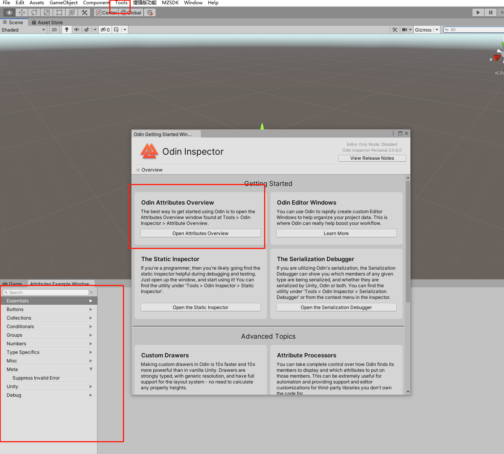Click the Play button
This screenshot has width=504, height=454.
tap(478, 12)
